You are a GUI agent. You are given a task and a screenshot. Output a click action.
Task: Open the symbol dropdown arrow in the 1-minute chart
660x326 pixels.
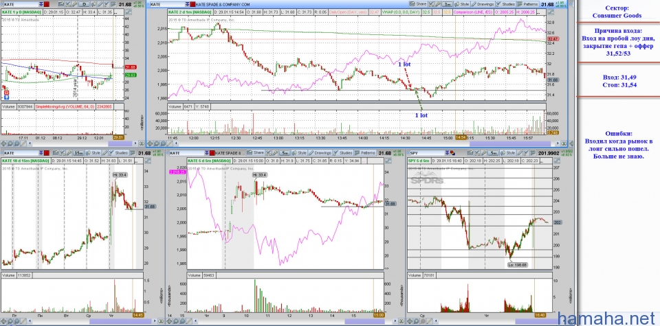click(187, 4)
